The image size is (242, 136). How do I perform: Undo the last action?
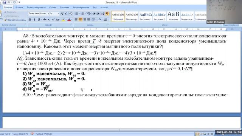coord(9,2)
